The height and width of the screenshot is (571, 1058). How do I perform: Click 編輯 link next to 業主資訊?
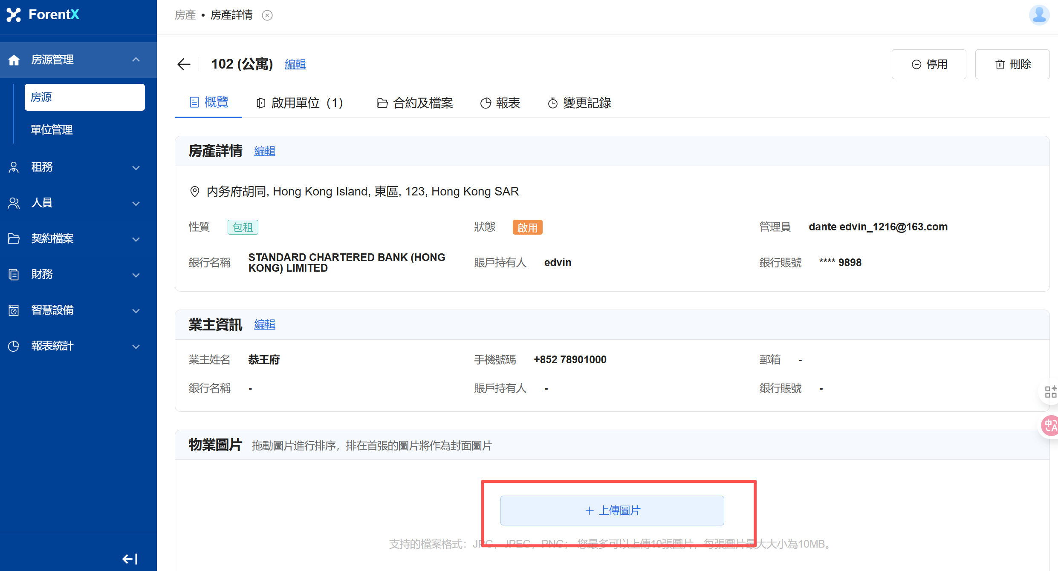pos(265,324)
